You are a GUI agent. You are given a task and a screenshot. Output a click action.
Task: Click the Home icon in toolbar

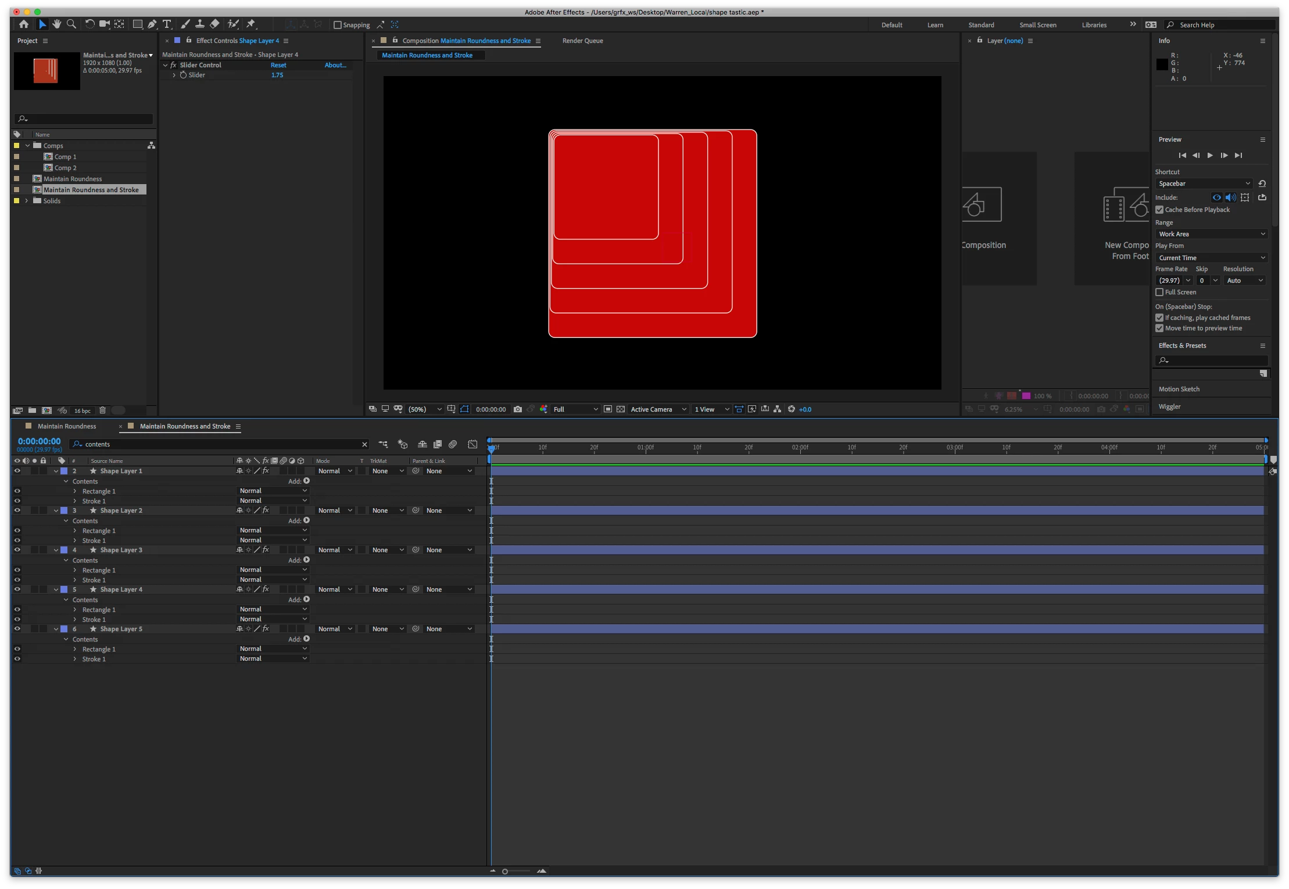pos(24,24)
